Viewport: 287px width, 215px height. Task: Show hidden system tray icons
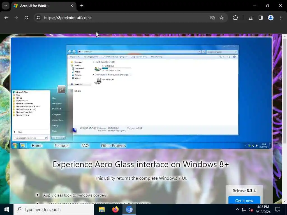coord(237,209)
